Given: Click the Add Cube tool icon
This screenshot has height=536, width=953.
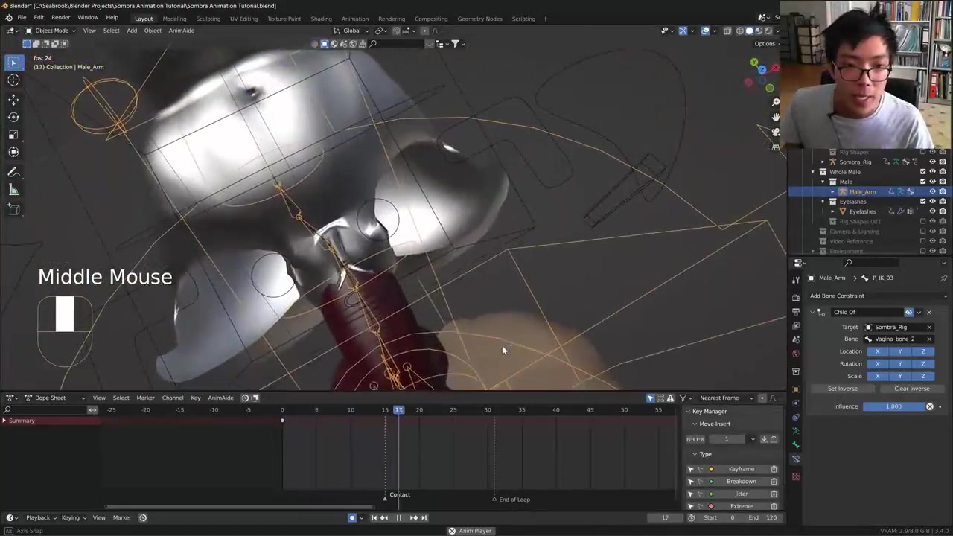Looking at the screenshot, I should click(x=13, y=210).
